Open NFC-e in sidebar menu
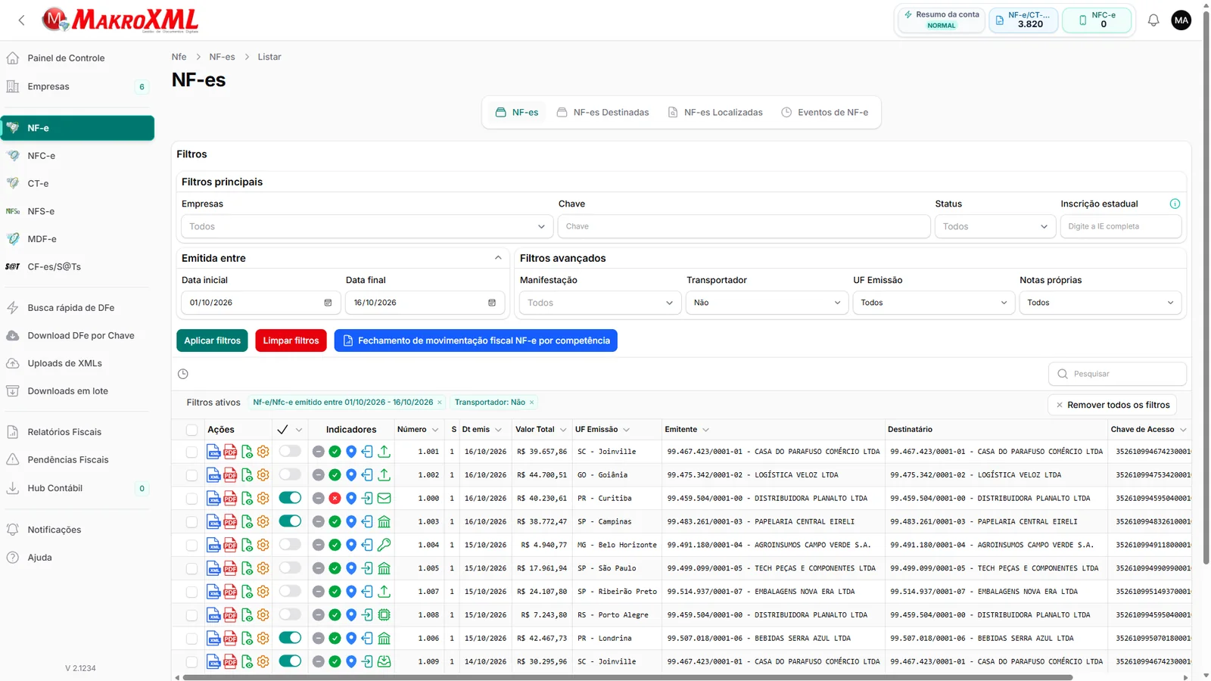Viewport: 1211px width, 681px height. click(x=77, y=156)
